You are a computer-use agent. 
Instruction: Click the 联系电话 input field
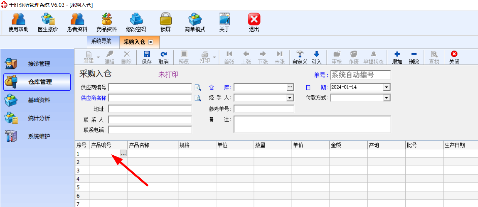(x=150, y=130)
